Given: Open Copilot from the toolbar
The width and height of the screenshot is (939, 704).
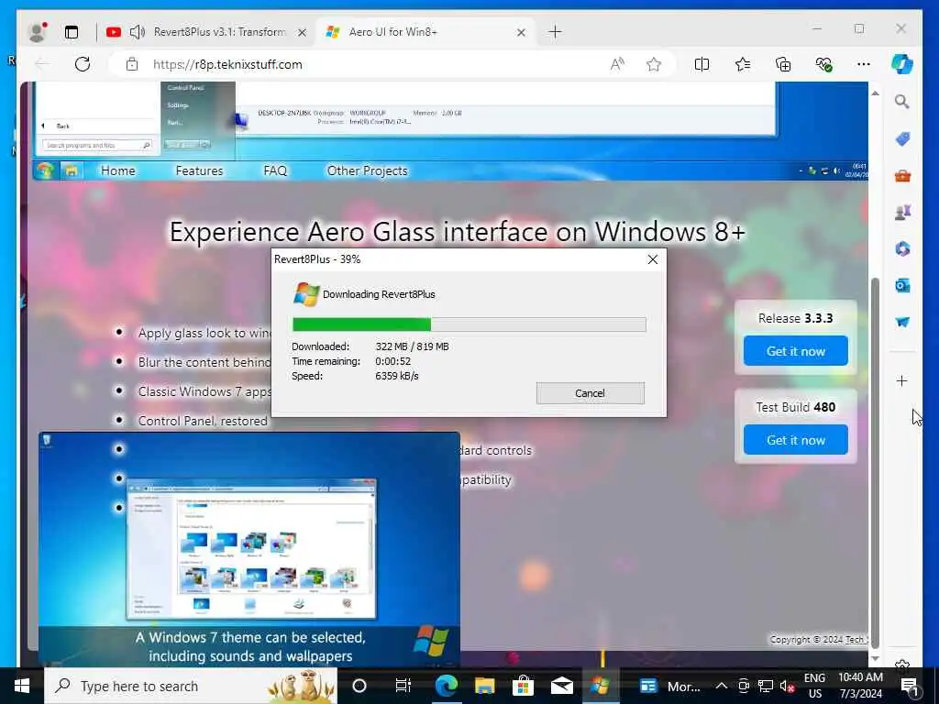Looking at the screenshot, I should point(902,64).
